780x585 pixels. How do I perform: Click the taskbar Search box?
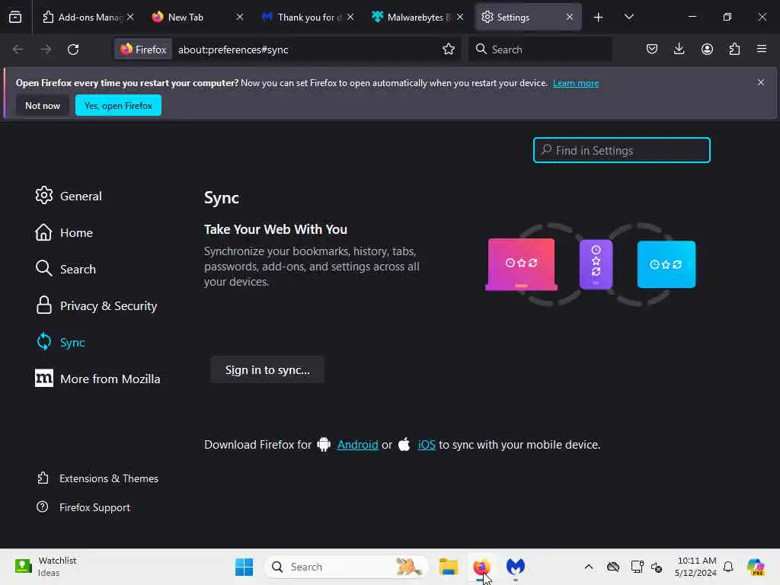(347, 567)
